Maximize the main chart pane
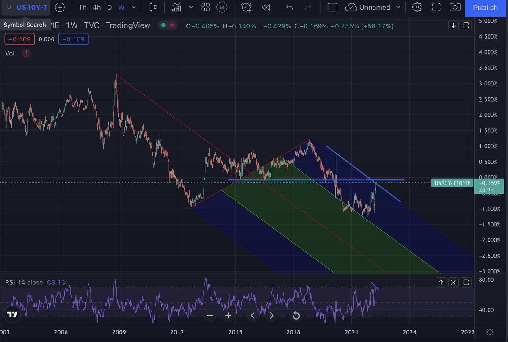 466,25
